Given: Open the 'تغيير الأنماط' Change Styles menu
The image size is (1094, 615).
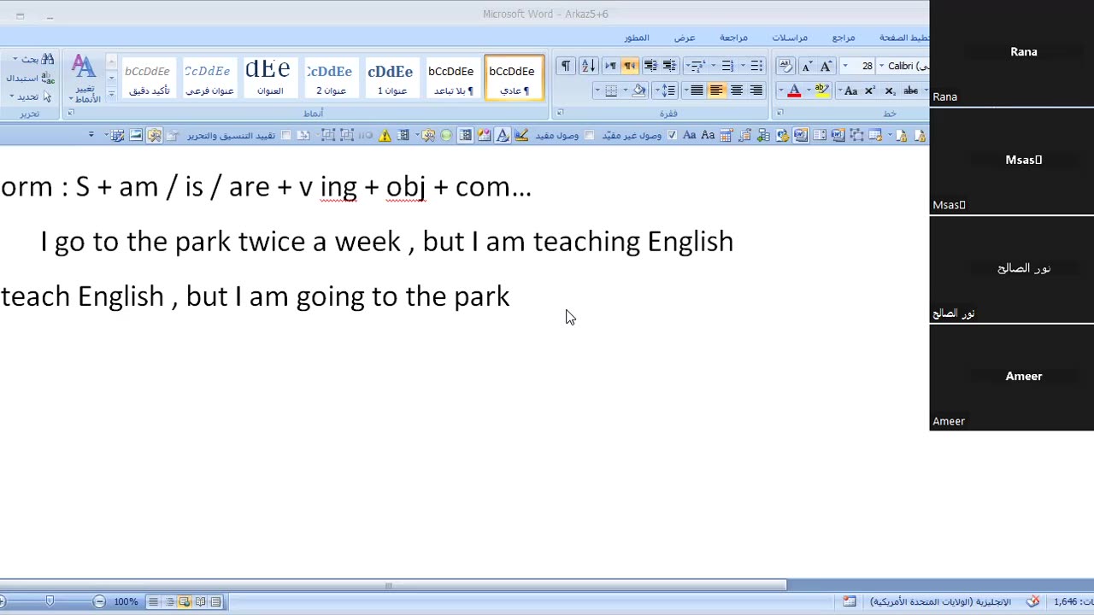Looking at the screenshot, I should (84, 79).
